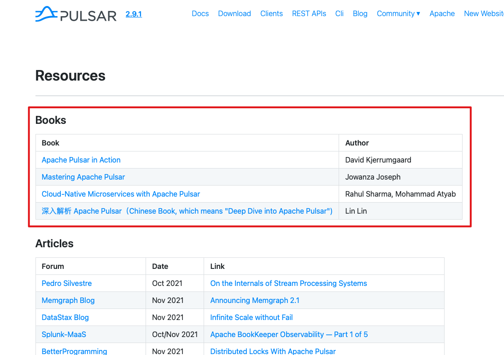The width and height of the screenshot is (504, 355).
Task: Open the Cli navigation link
Action: pos(340,13)
